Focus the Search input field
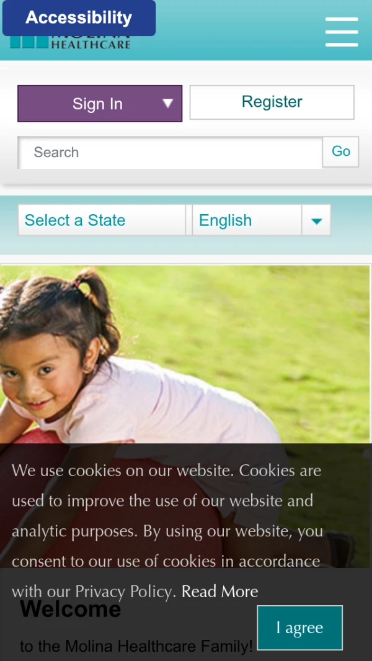Image resolution: width=372 pixels, height=661 pixels. pyautogui.click(x=170, y=152)
